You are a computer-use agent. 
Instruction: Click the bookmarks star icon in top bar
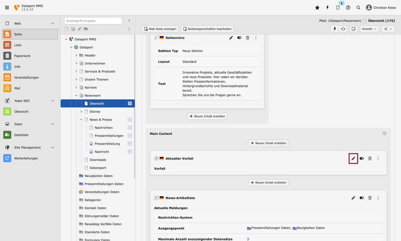tap(318, 8)
